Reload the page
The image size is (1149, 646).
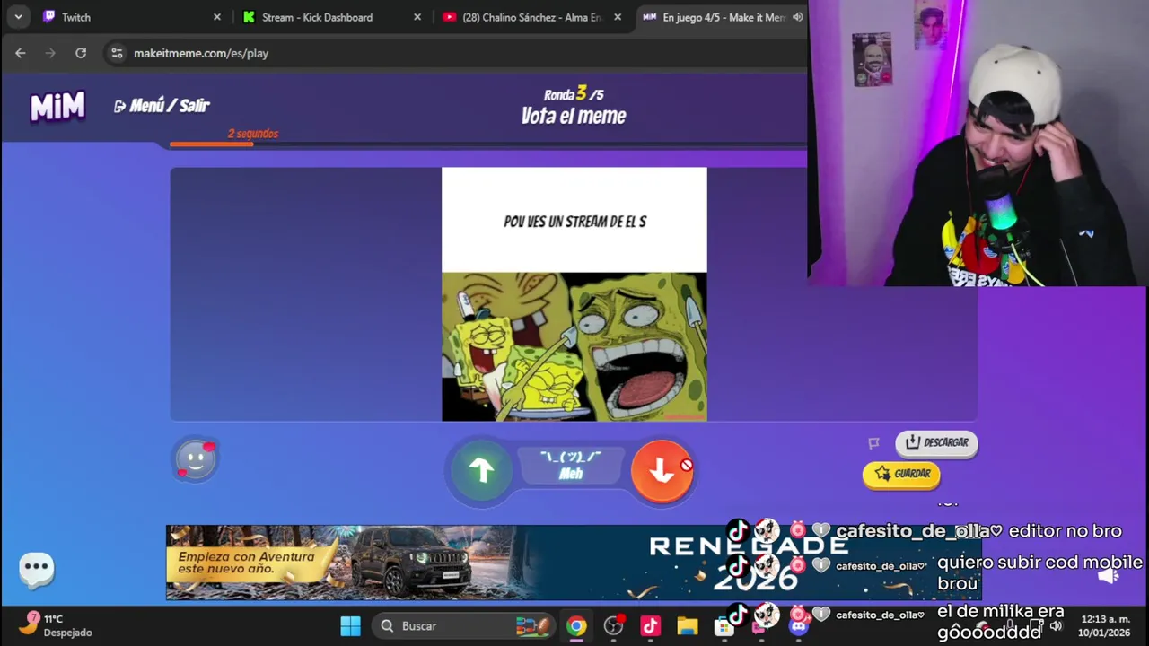pos(81,53)
